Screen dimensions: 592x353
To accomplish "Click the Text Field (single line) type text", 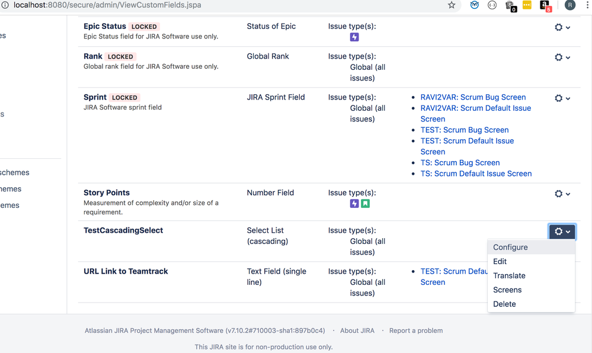I will click(276, 277).
